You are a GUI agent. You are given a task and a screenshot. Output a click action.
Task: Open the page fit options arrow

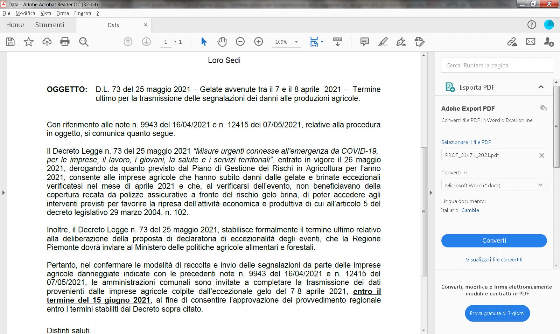(x=322, y=42)
